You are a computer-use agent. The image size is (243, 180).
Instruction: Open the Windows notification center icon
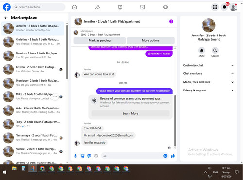[237, 172]
